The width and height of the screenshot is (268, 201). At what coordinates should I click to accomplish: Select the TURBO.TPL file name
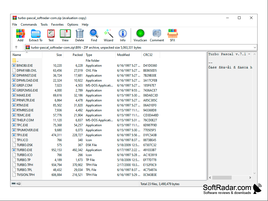[x=24, y=170]
